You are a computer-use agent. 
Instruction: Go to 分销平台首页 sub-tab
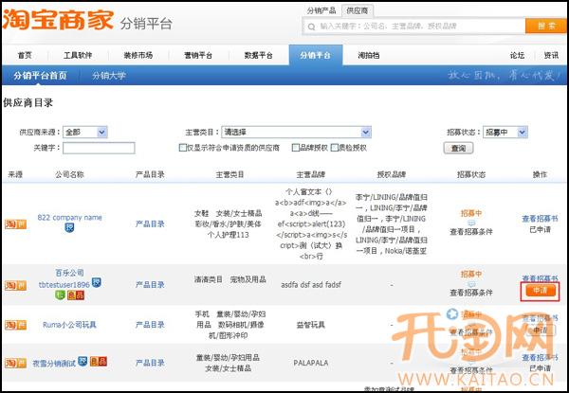click(x=40, y=76)
